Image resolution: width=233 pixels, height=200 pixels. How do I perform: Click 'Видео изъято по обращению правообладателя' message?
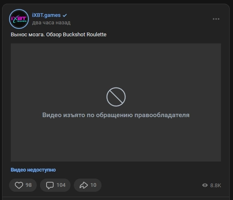(x=116, y=115)
